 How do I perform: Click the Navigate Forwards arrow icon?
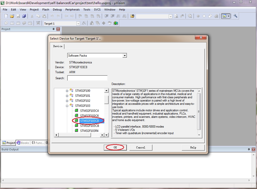(72, 16)
